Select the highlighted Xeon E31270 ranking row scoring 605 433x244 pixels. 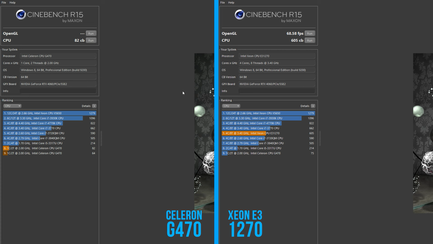click(268, 133)
